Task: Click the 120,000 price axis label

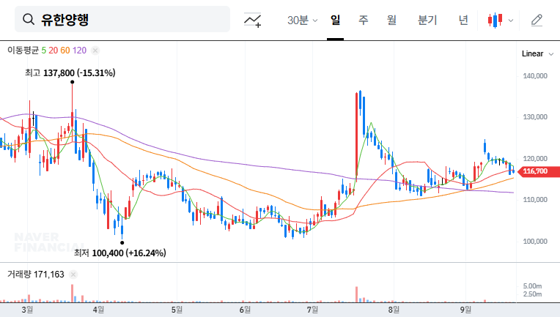Action: [535, 158]
